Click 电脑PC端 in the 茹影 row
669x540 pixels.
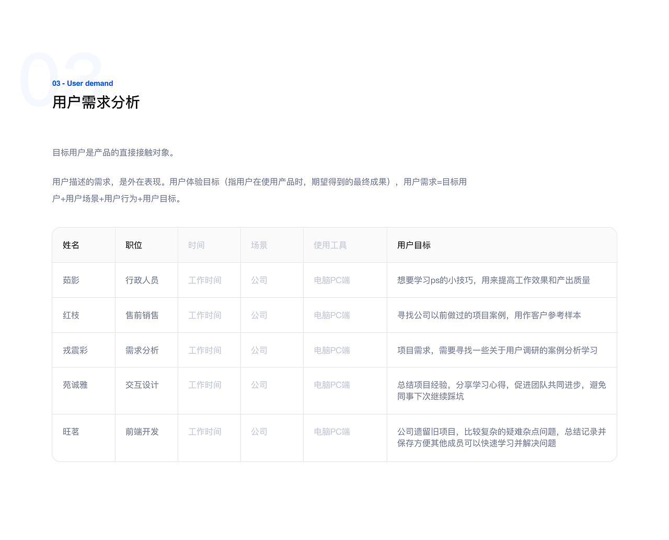click(332, 280)
